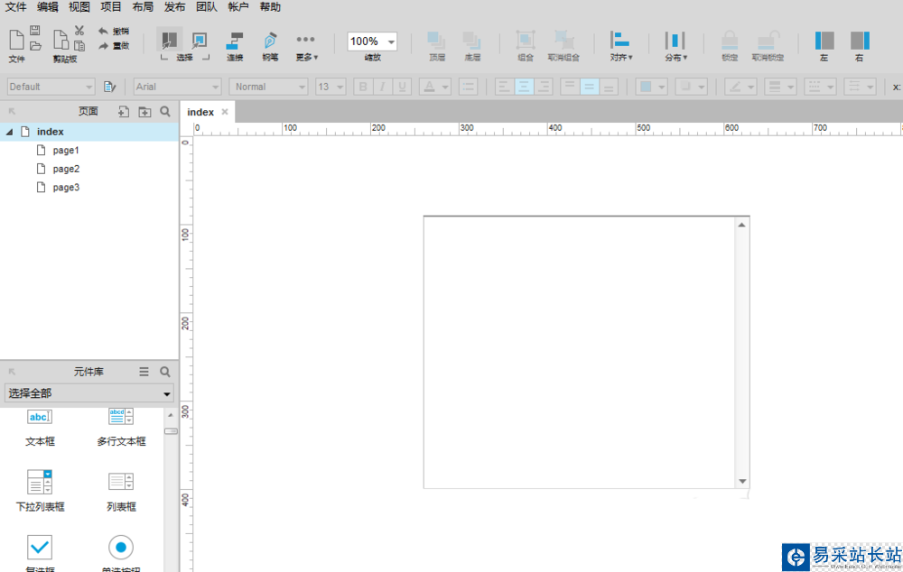Open the arrow style dropdown
Viewport: 903px width, 572px height.
pyautogui.click(x=860, y=87)
